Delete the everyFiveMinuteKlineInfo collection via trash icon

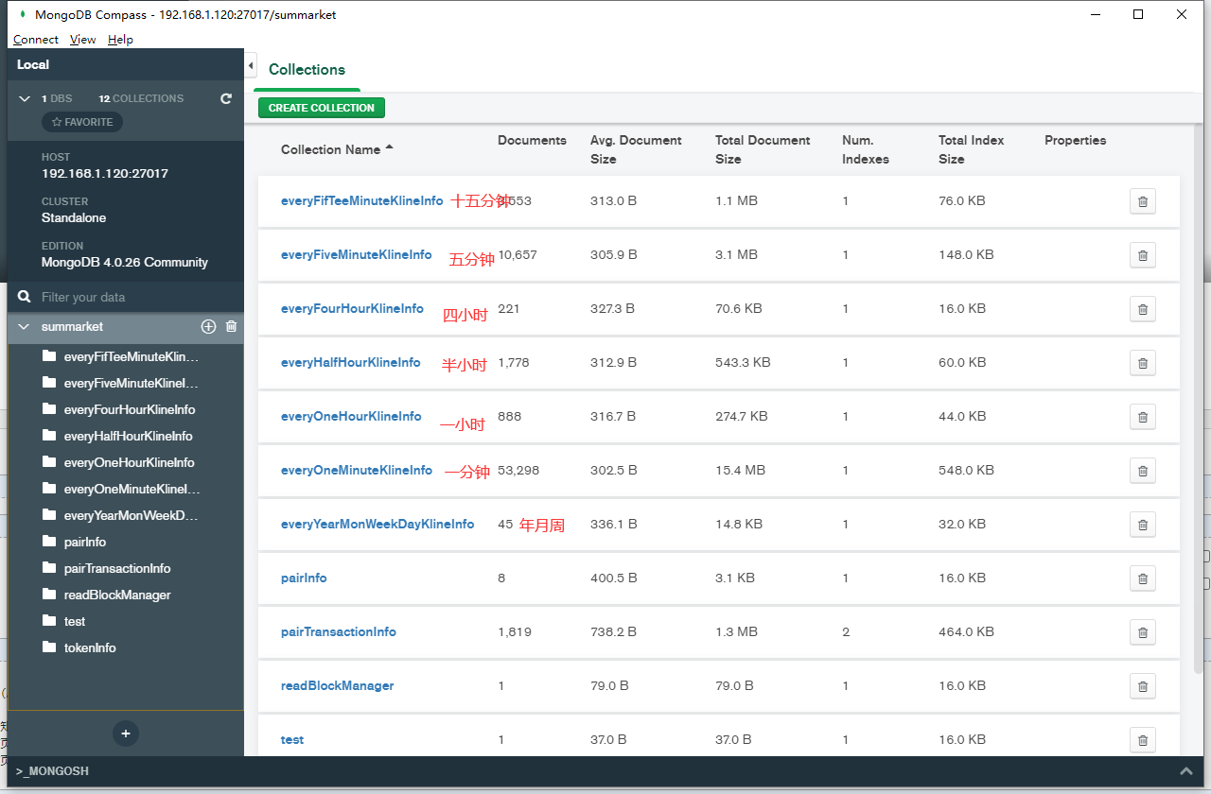(x=1143, y=255)
